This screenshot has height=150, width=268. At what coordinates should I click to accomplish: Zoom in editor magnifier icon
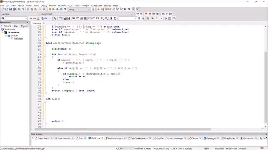point(102,18)
